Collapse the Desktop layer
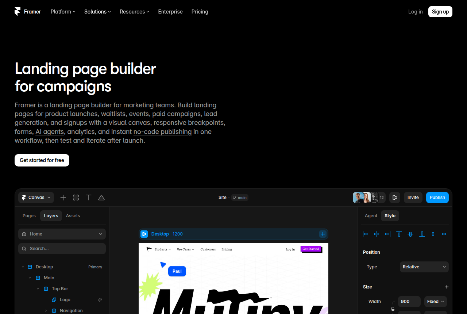The width and height of the screenshot is (467, 314). pyautogui.click(x=23, y=267)
